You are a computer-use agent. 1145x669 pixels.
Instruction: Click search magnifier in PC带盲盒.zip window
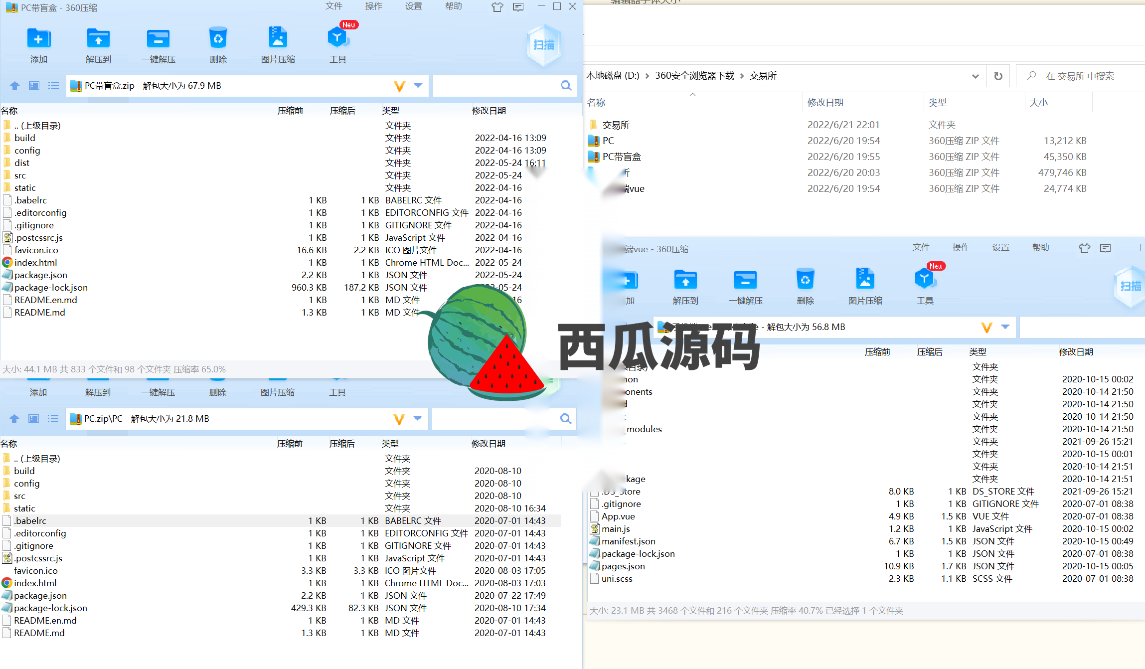(x=566, y=86)
